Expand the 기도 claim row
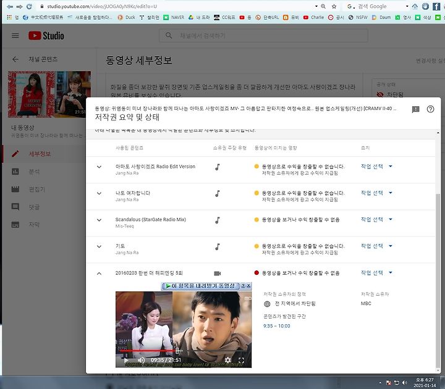Viewport: 445px width, 389px height. (x=99, y=246)
